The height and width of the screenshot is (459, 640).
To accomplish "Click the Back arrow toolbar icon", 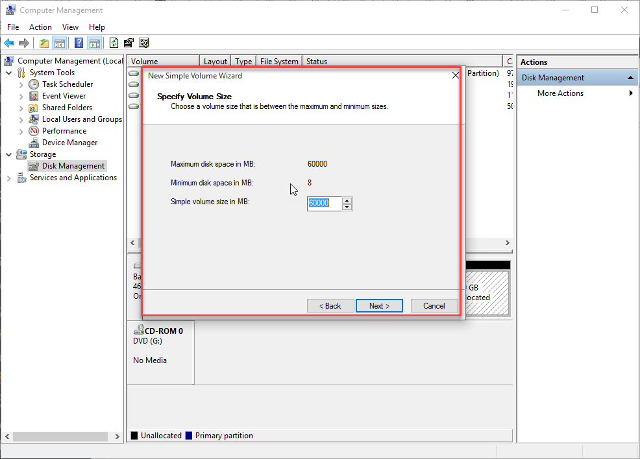I will [x=9, y=43].
